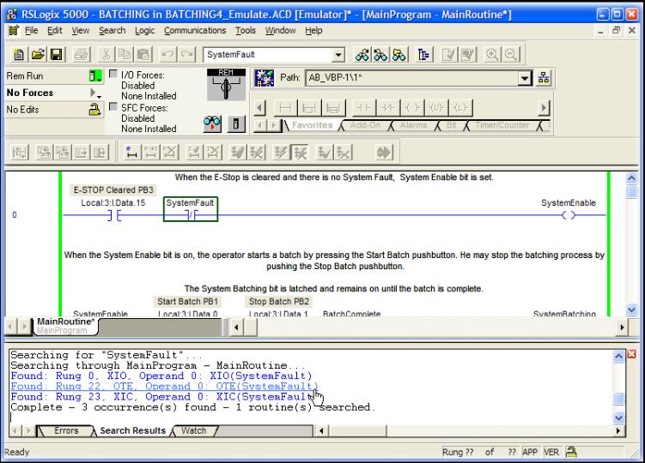The height and width of the screenshot is (463, 645).
Task: Move instruction palette to the right with arrow
Action: 544,108
